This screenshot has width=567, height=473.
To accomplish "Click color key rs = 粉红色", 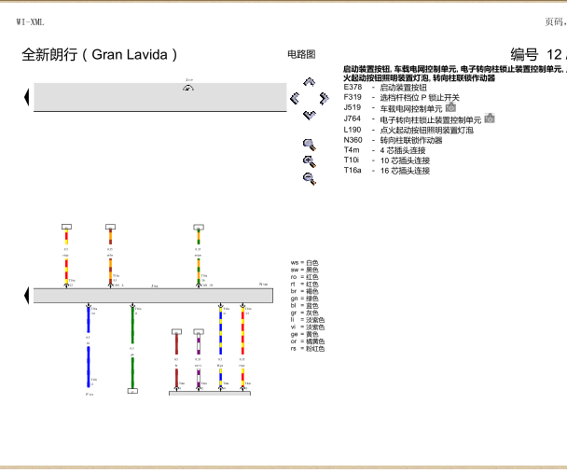I will [308, 349].
